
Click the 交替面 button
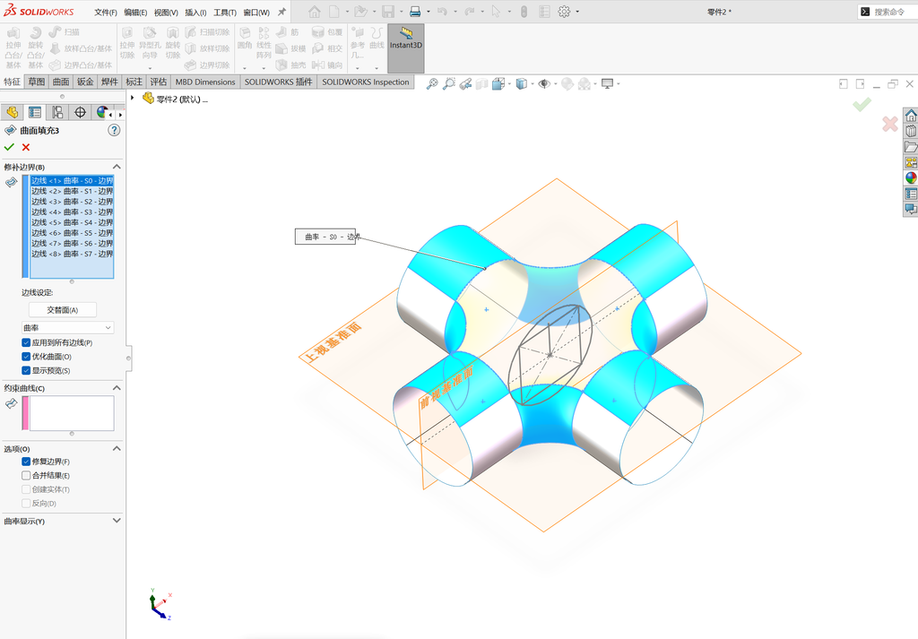pos(63,310)
